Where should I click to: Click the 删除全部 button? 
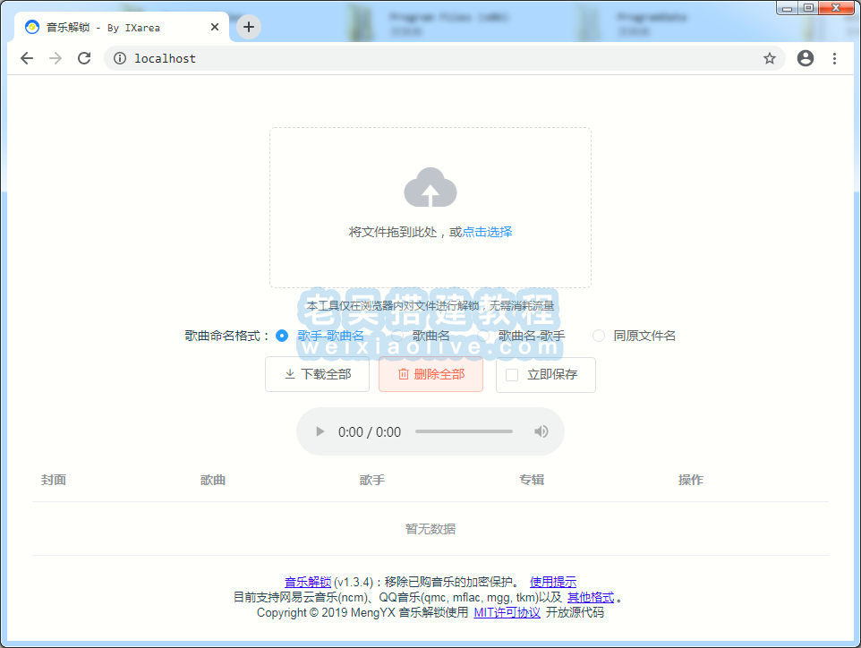pos(431,374)
